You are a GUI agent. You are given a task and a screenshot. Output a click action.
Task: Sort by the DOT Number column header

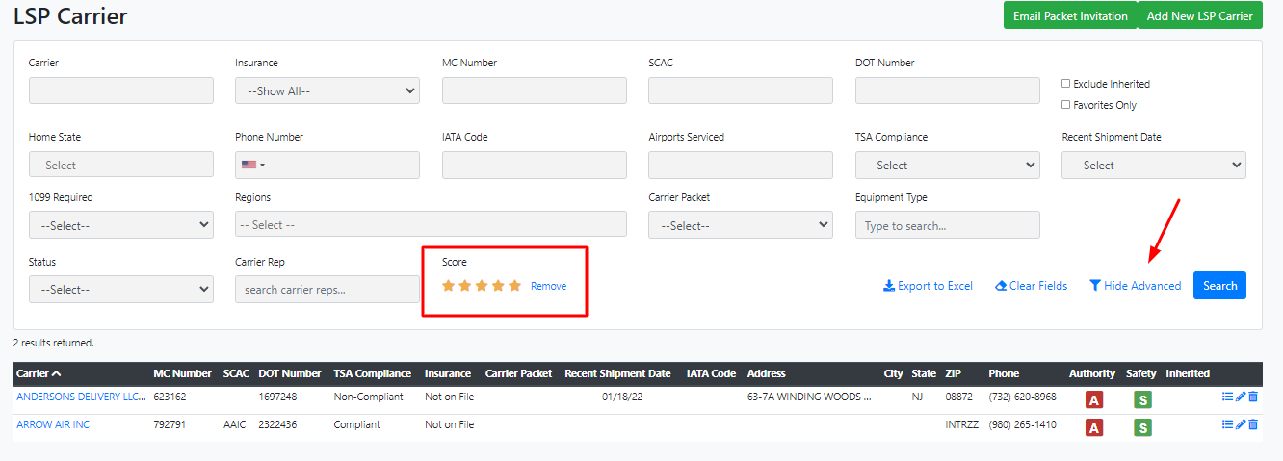[x=290, y=373]
